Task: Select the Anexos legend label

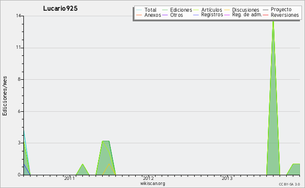Action: coord(152,15)
